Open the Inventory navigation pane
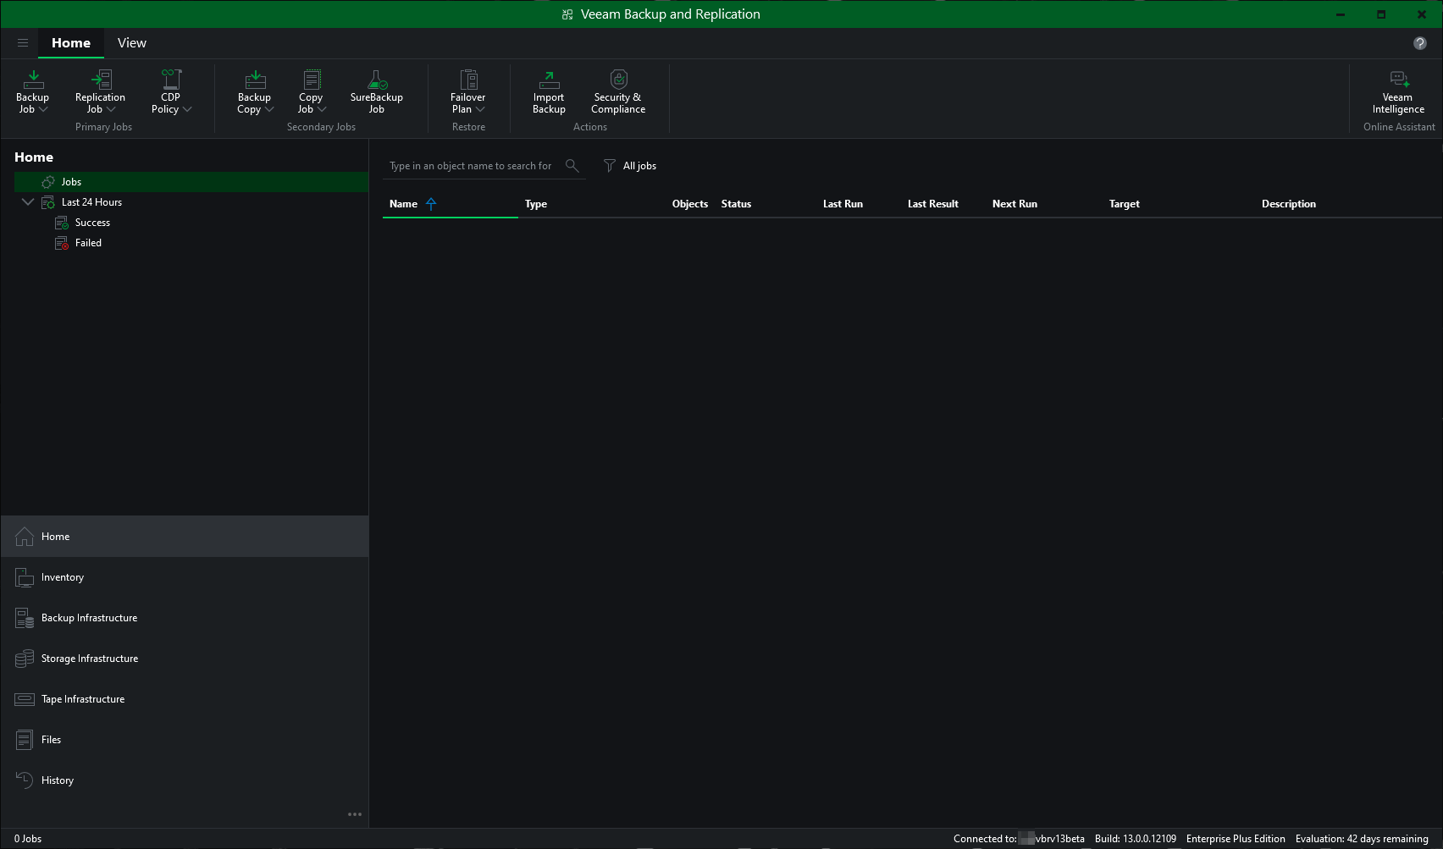1443x849 pixels. (63, 577)
